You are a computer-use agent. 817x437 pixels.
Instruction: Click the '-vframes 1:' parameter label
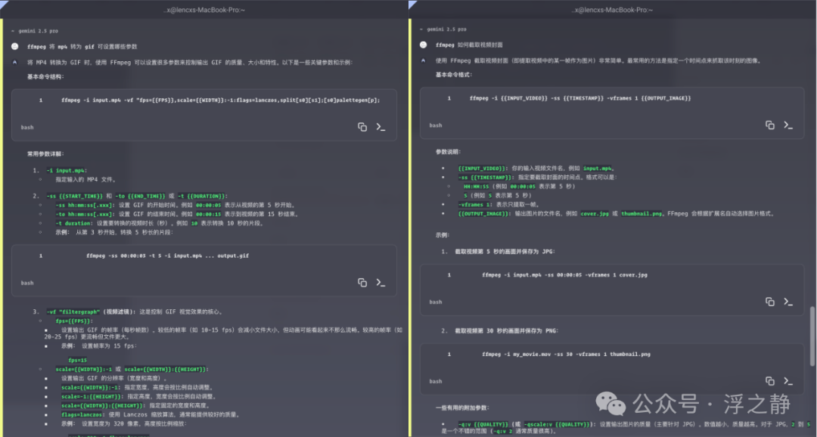[x=476, y=204]
